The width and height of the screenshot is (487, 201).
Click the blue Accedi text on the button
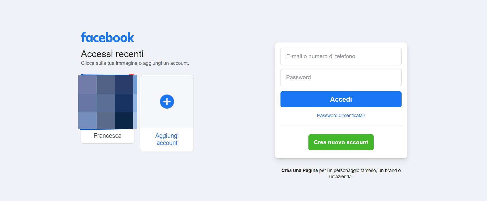point(341,99)
